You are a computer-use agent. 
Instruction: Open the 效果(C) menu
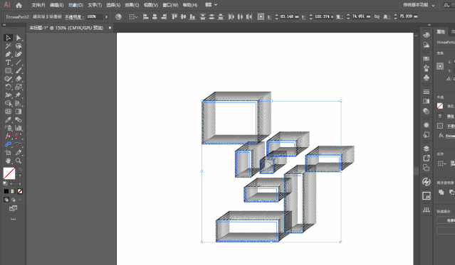pyautogui.click(x=132, y=5)
